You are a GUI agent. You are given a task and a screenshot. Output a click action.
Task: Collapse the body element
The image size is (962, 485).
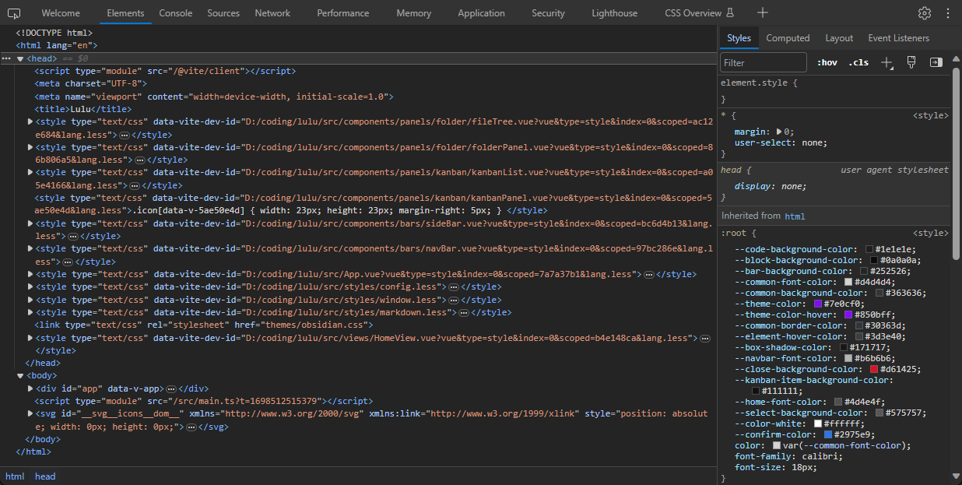(x=19, y=375)
